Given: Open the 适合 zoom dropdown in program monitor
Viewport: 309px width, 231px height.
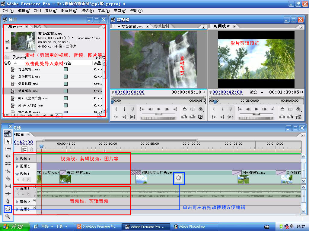Looking at the screenshot, I should pos(262,93).
